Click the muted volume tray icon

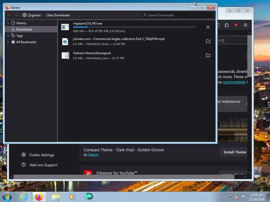click(x=237, y=197)
